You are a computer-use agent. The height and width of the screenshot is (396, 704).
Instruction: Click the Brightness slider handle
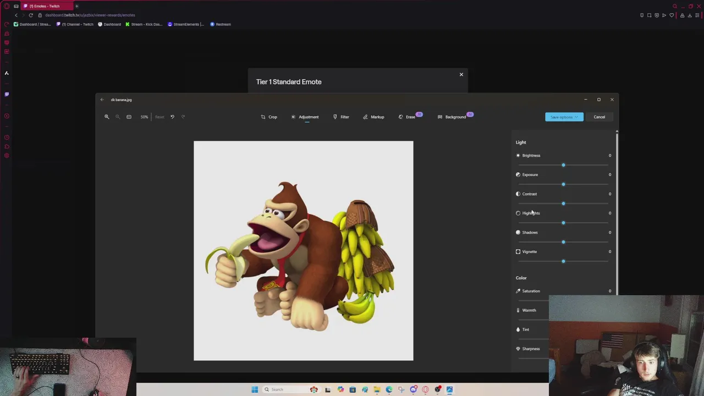pos(563,165)
